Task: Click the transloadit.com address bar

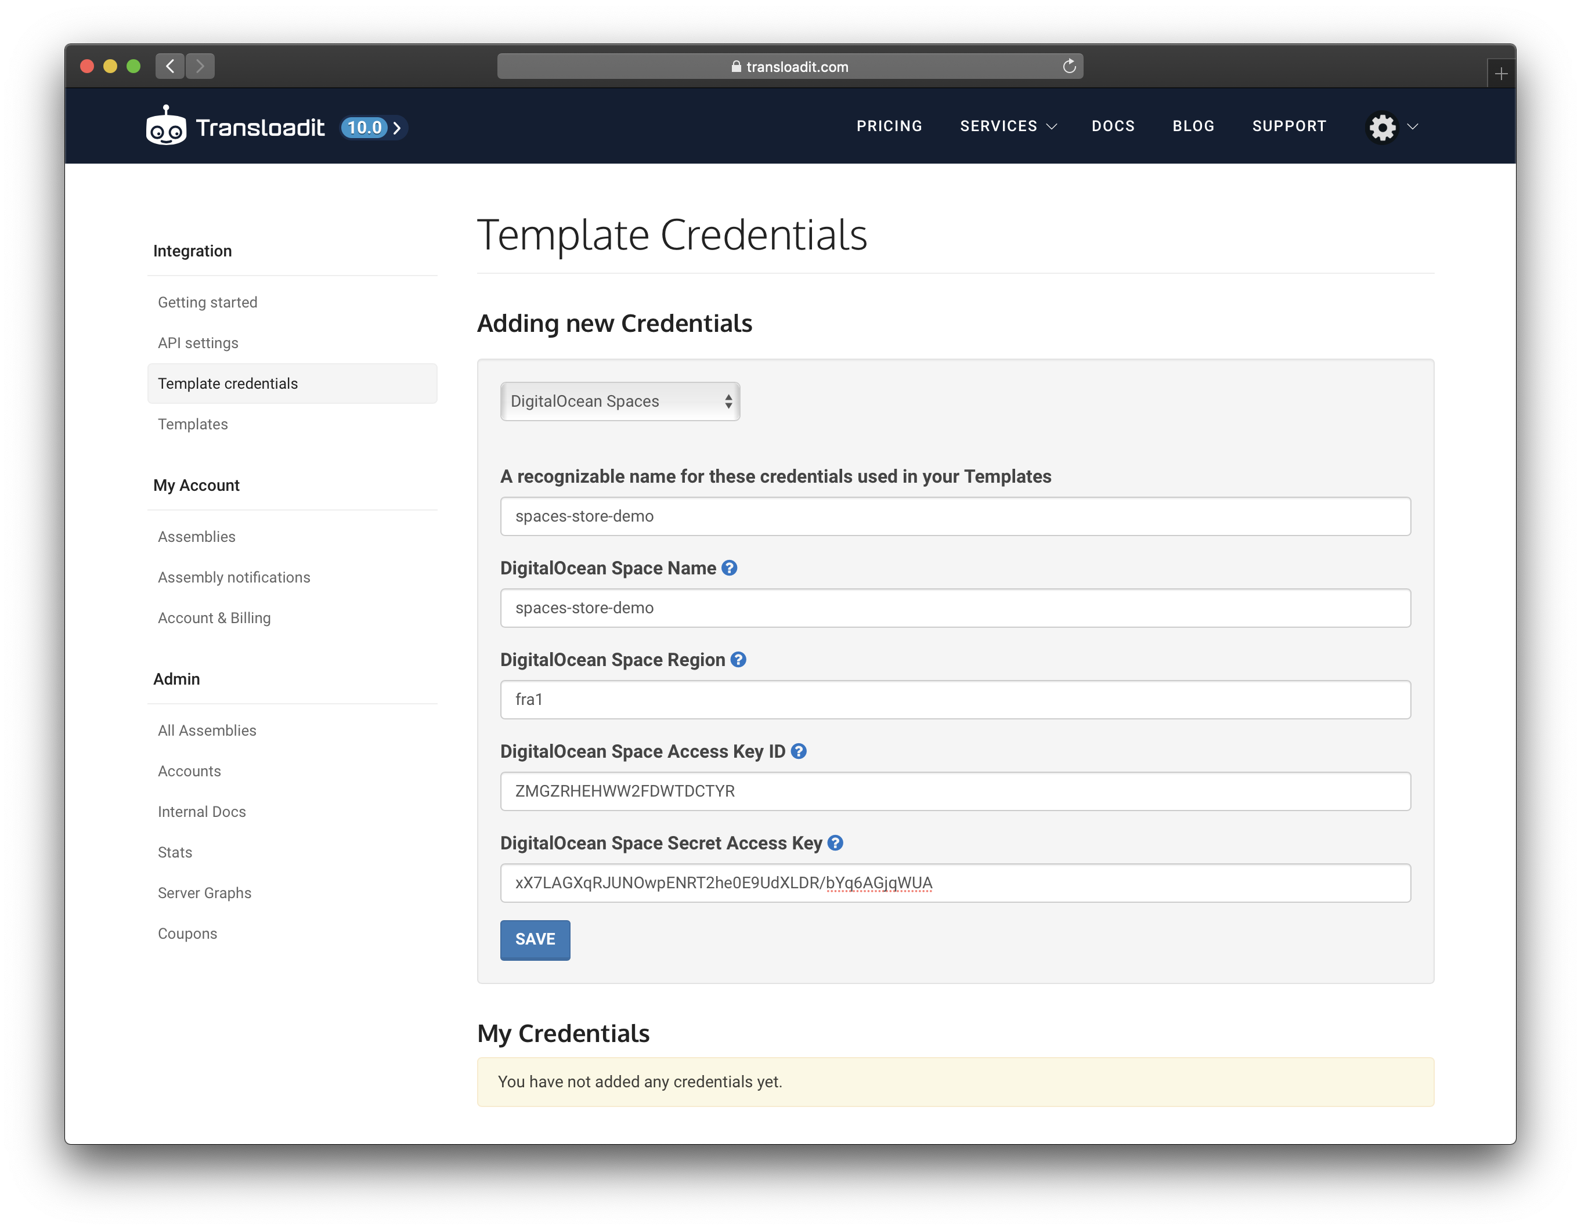Action: (x=790, y=67)
